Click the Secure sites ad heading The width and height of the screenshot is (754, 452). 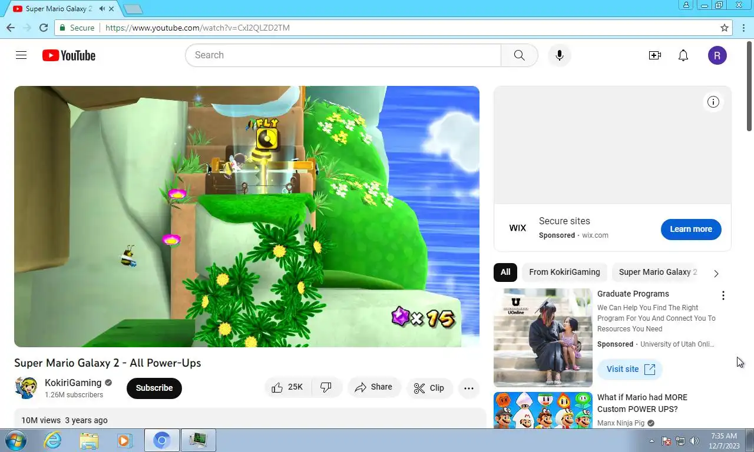pos(564,221)
